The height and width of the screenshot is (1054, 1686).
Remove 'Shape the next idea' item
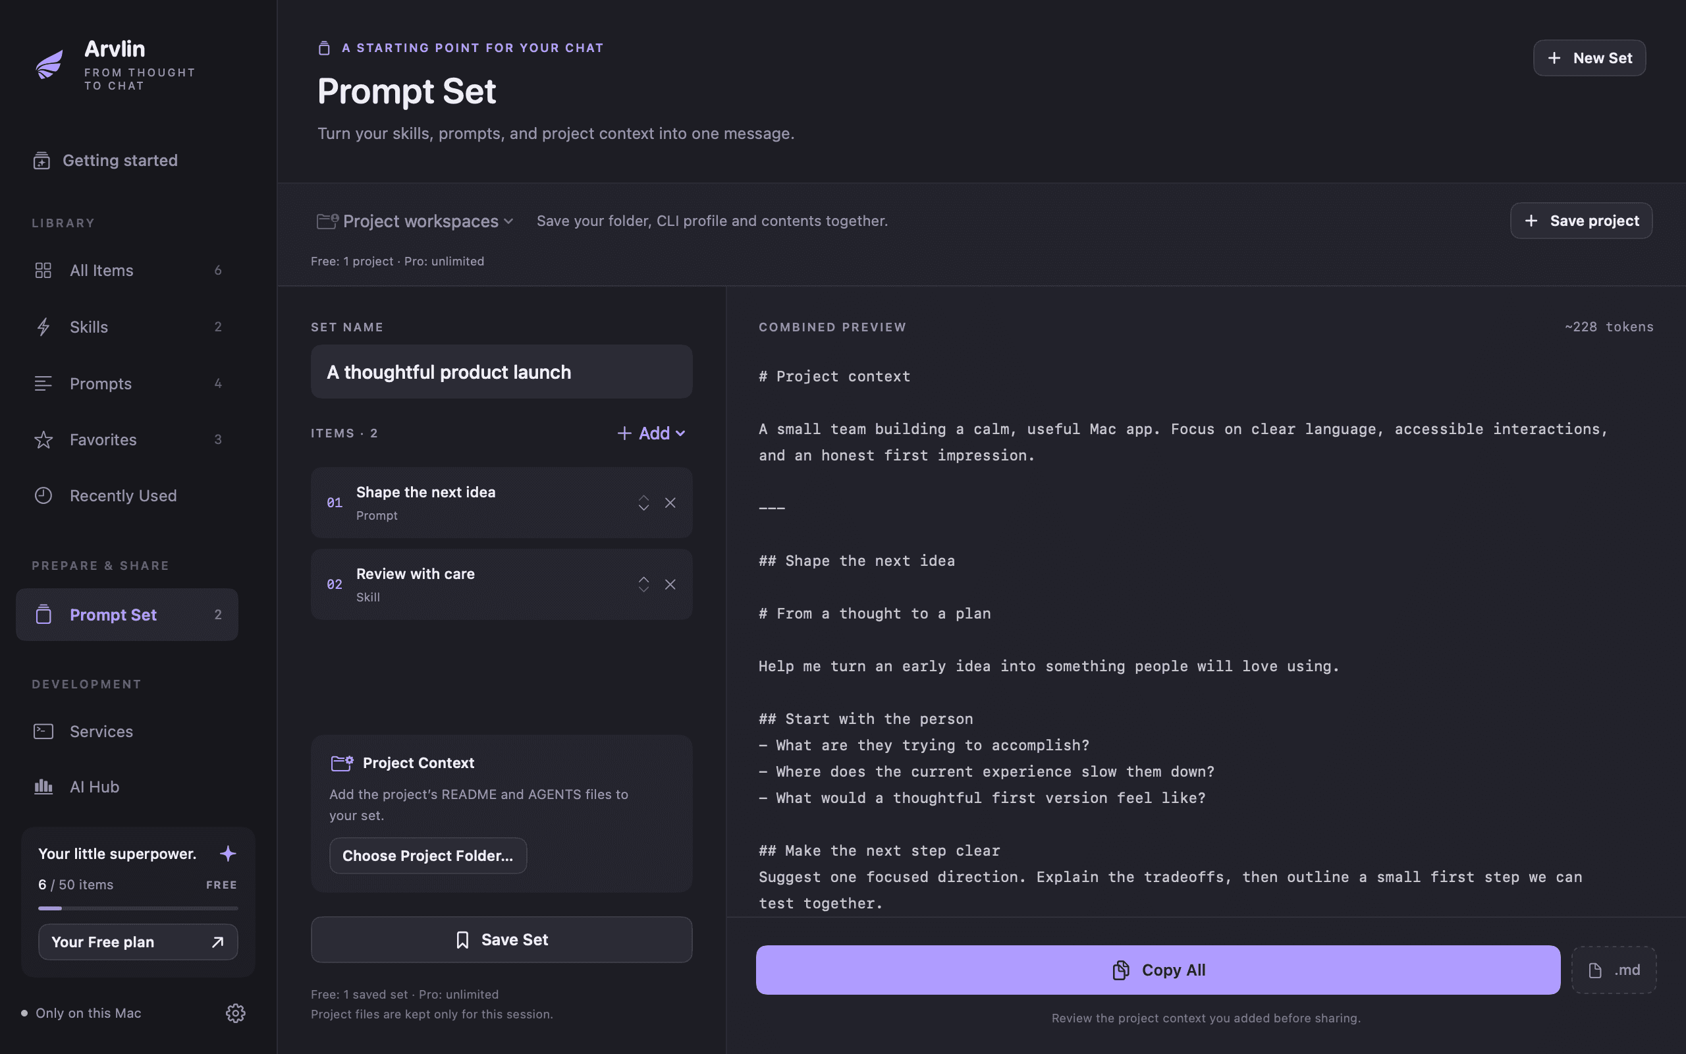coord(670,503)
